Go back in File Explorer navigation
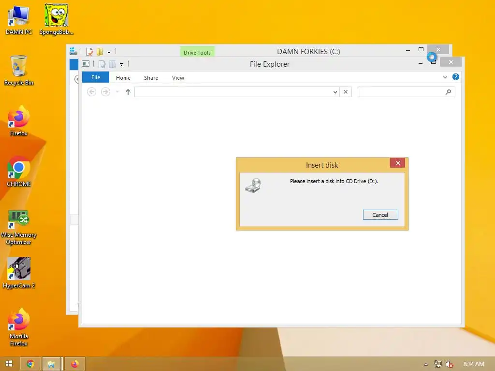The height and width of the screenshot is (371, 495). pyautogui.click(x=91, y=92)
